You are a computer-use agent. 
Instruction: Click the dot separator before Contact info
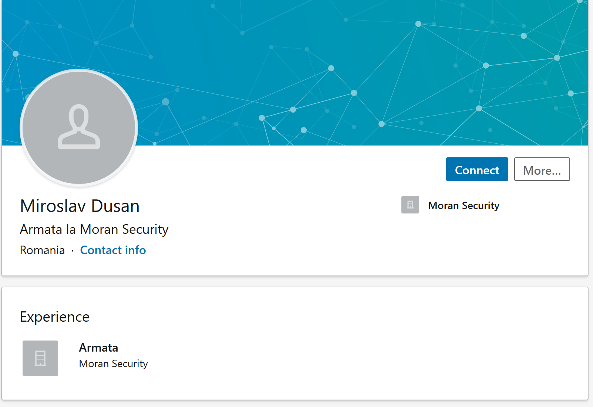coord(73,250)
